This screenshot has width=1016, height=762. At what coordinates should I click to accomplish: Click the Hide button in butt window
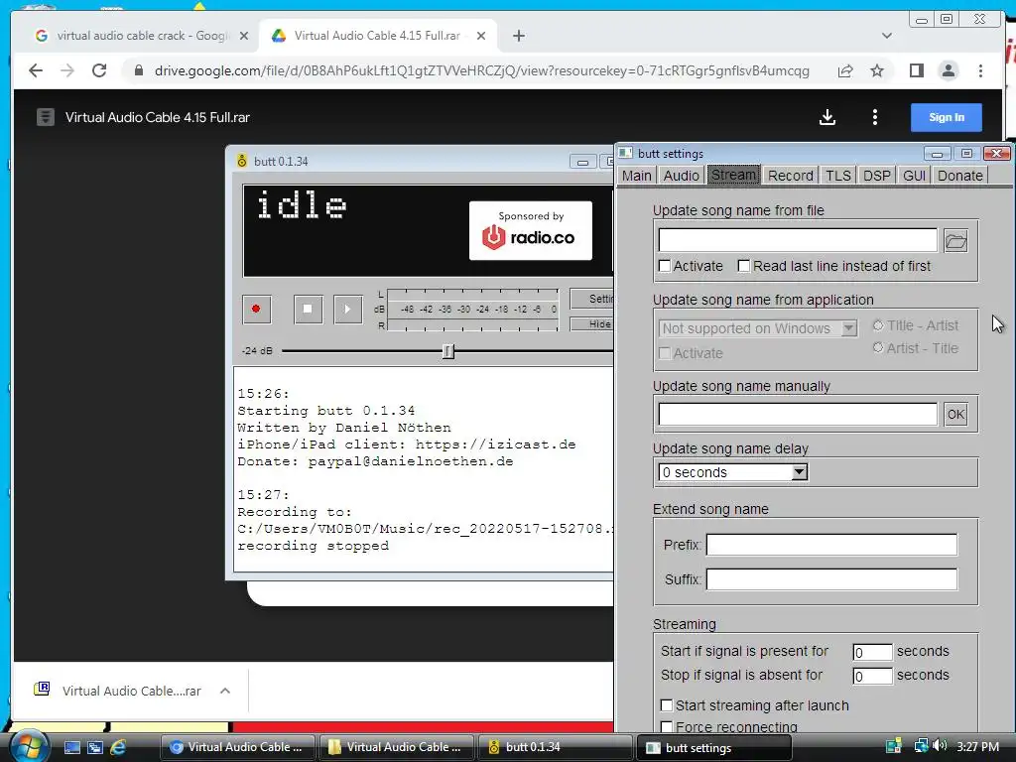pyautogui.click(x=591, y=324)
